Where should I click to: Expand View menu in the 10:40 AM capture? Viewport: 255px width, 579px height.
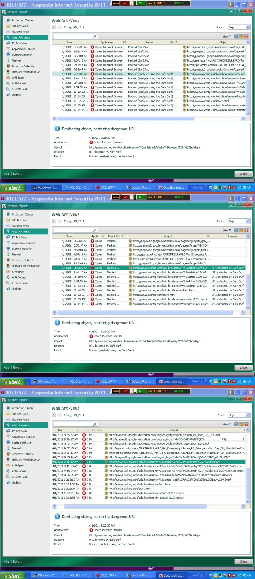tap(227, 424)
